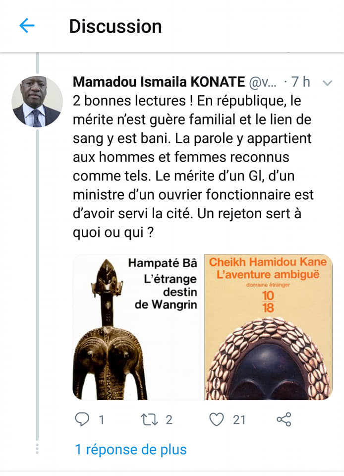Go back with the blue arrow
The image size is (344, 476).
click(27, 25)
